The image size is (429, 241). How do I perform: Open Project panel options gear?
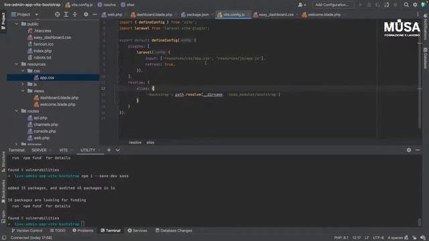(x=86, y=15)
